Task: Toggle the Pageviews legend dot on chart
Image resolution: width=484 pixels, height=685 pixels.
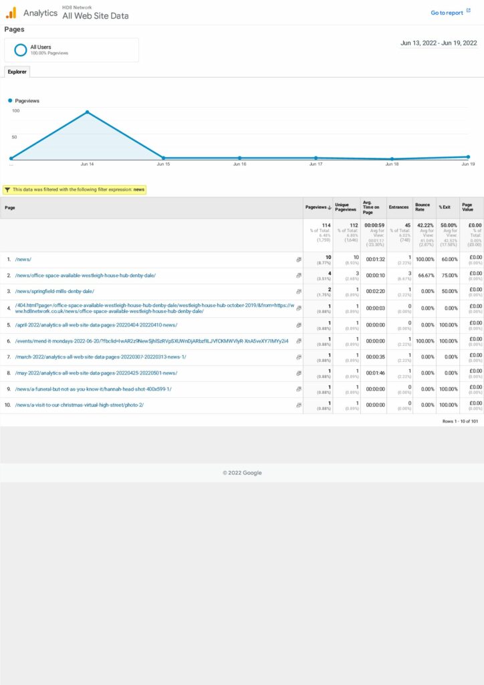Action: (x=10, y=100)
